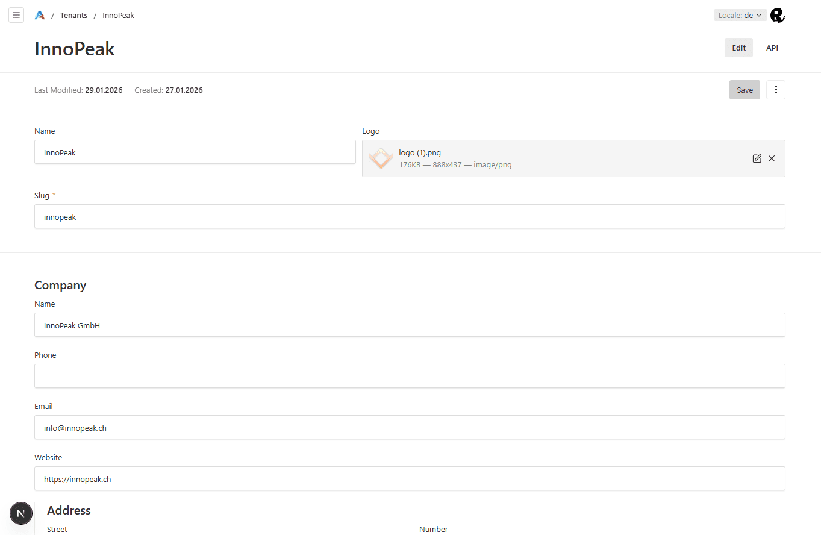The height and width of the screenshot is (535, 821).
Task: Click the logo (1).png filename text
Action: [420, 153]
